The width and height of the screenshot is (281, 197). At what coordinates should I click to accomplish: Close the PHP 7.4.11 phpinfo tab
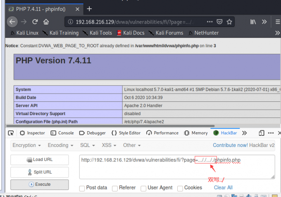(x=77, y=9)
